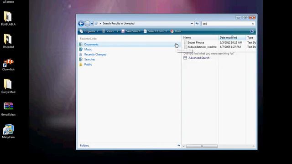This screenshot has width=292, height=164.
Task: Click the Public folder icon in sidebar
Action: 81,64
